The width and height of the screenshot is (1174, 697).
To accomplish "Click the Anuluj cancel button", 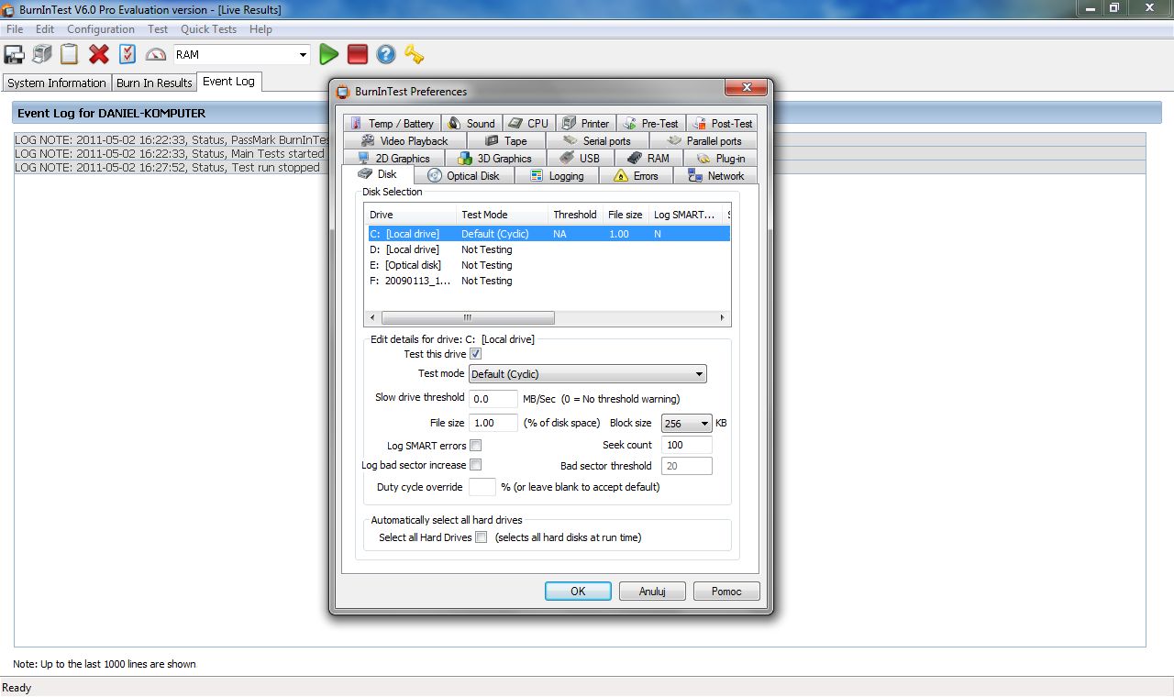I will (x=652, y=592).
